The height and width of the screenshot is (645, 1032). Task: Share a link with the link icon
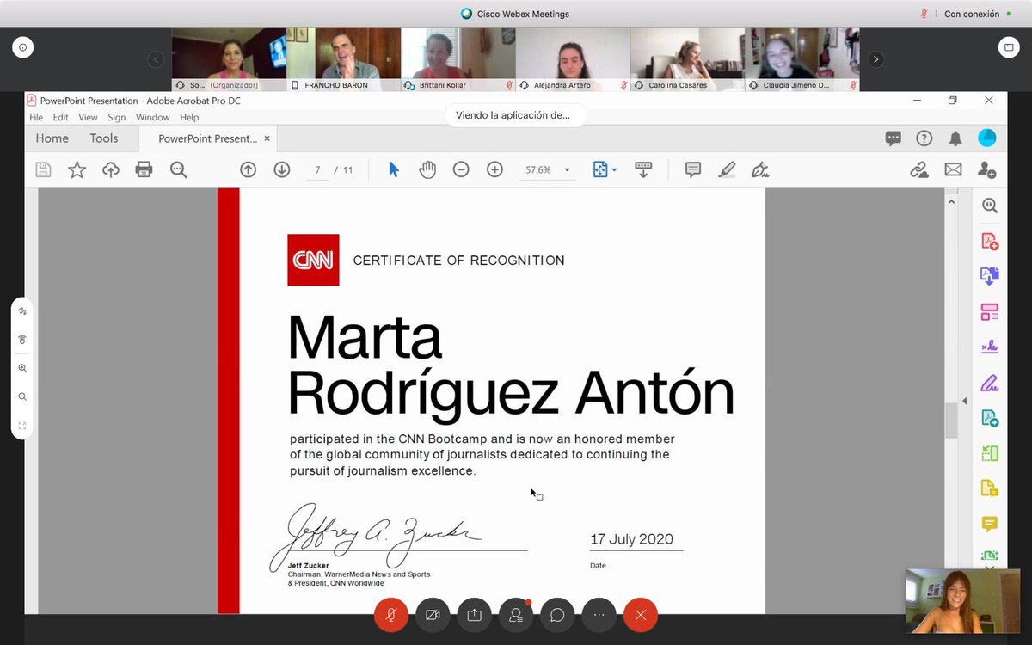[x=919, y=169]
